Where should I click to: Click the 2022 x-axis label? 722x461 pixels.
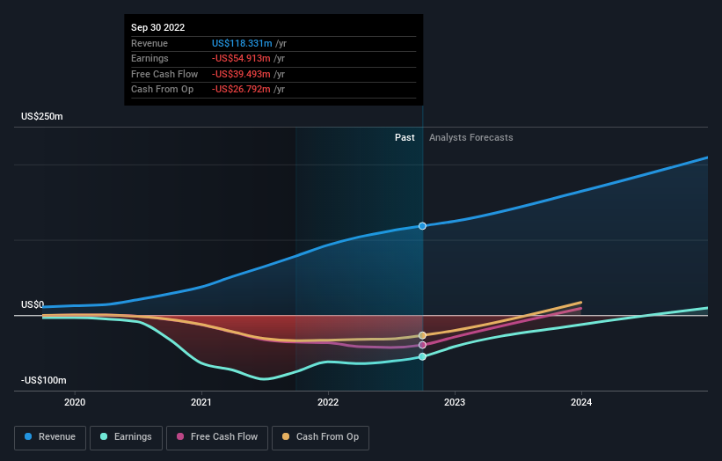(x=328, y=403)
